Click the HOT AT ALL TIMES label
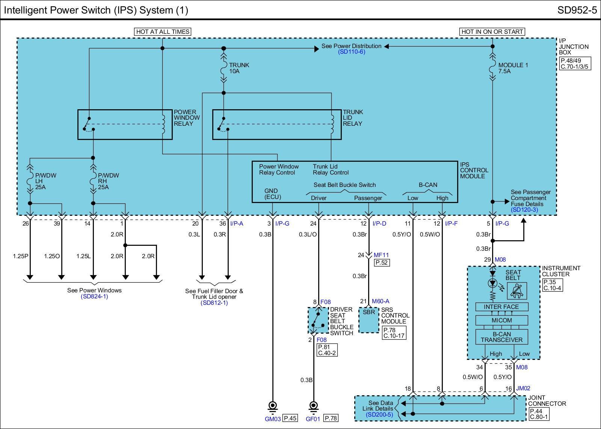Viewport: 601px width, 429px height. click(x=162, y=32)
